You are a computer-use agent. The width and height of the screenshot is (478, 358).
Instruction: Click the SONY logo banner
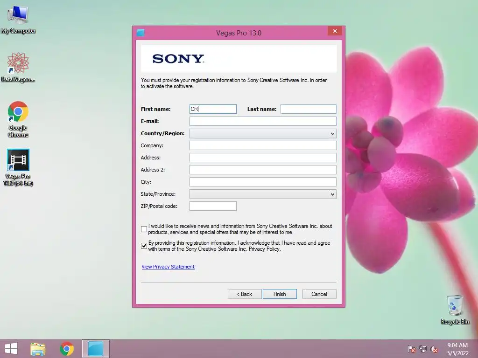239,59
